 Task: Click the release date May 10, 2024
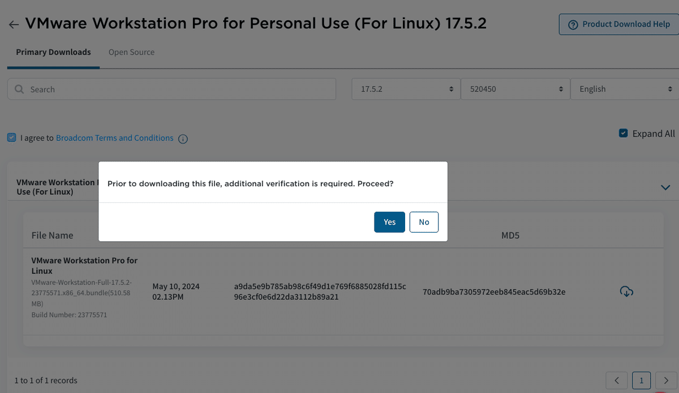pyautogui.click(x=176, y=291)
